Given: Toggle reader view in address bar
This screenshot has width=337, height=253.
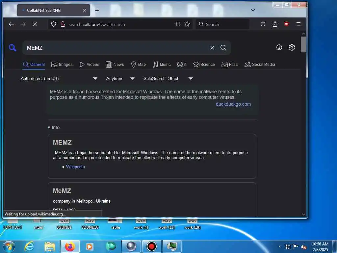Looking at the screenshot, I should [x=178, y=24].
